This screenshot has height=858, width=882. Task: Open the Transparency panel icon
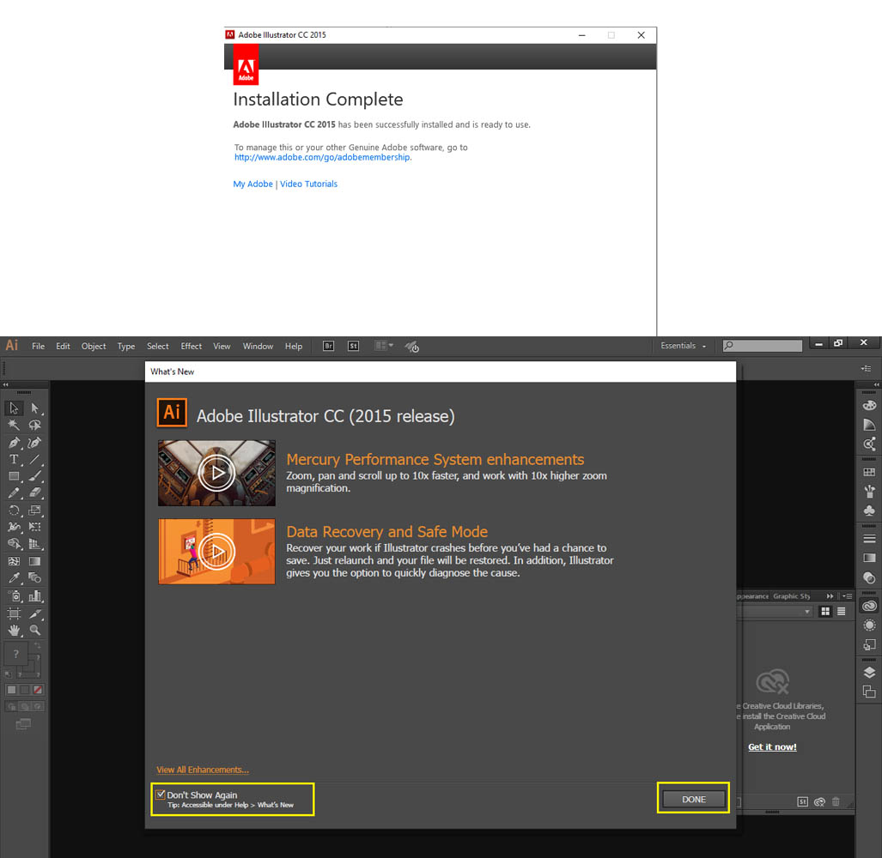click(869, 577)
